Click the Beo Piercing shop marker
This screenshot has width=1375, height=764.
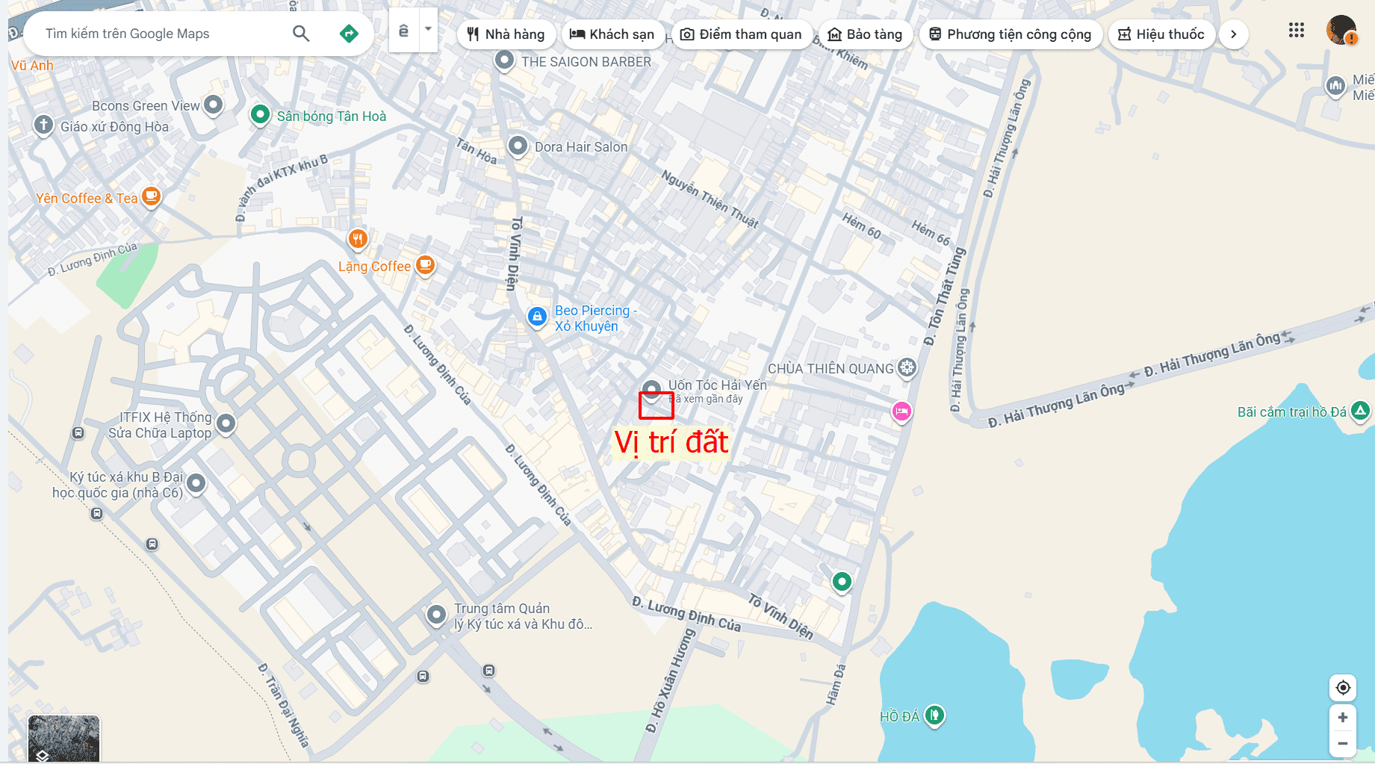[537, 317]
